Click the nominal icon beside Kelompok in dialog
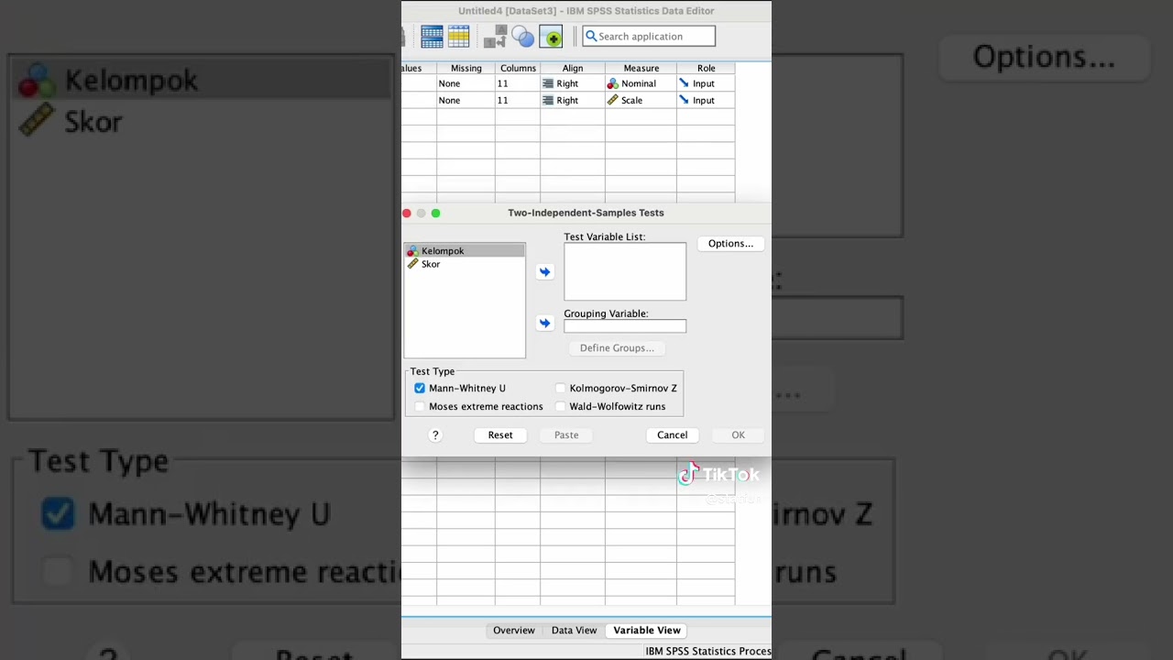Viewport: 1173px width, 660px height. tap(412, 251)
